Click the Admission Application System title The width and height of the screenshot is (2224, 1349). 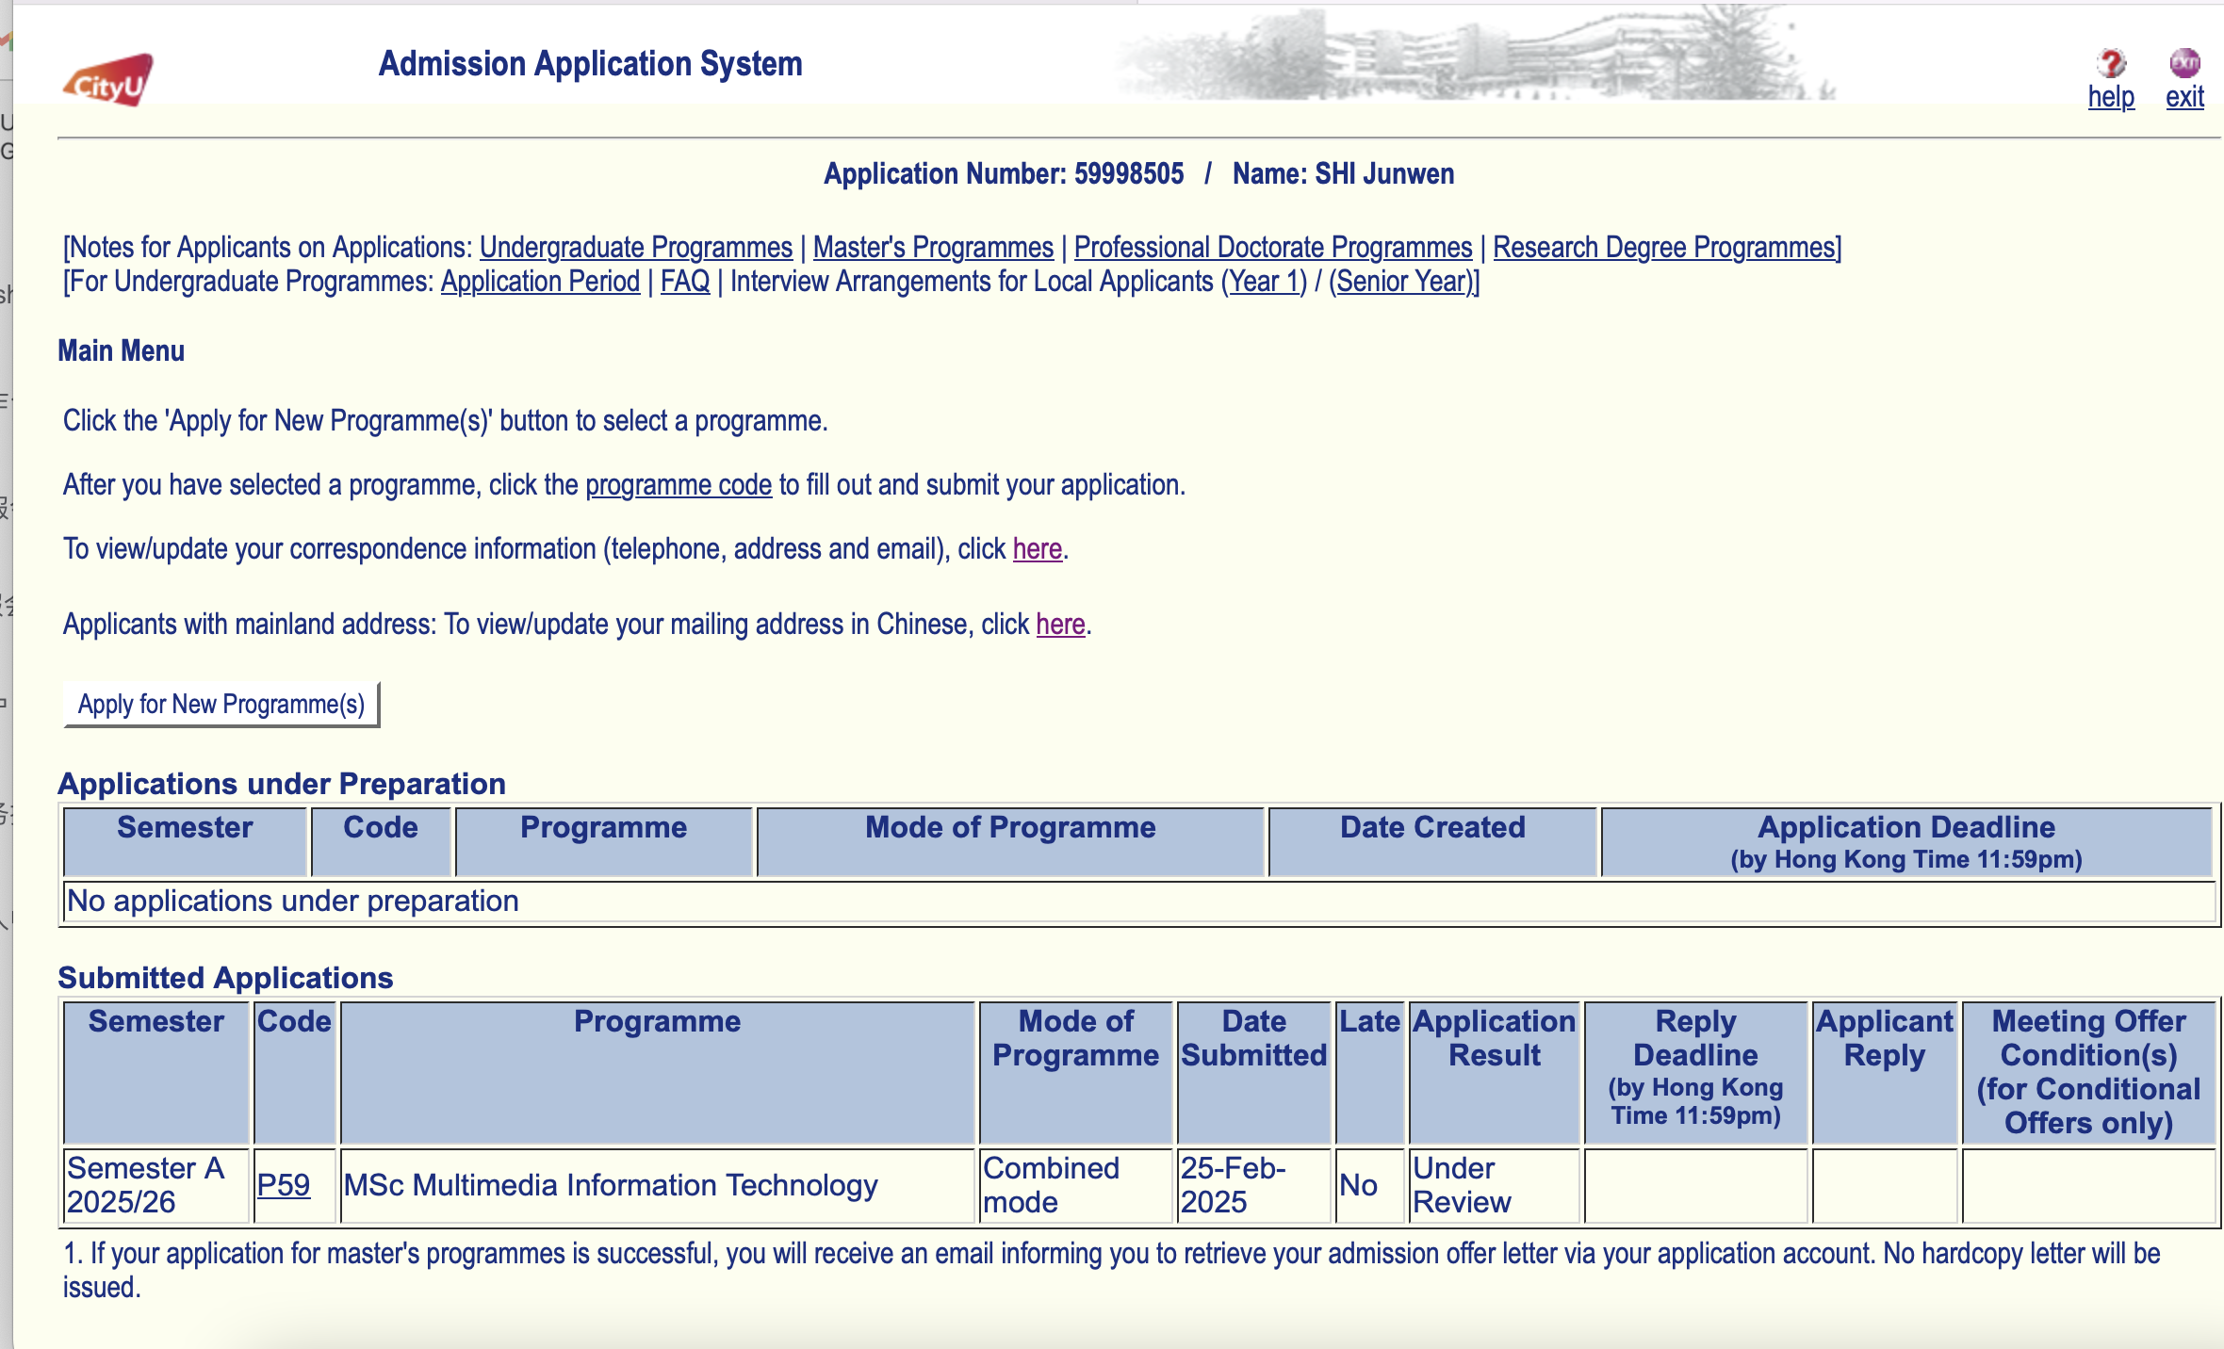point(590,64)
